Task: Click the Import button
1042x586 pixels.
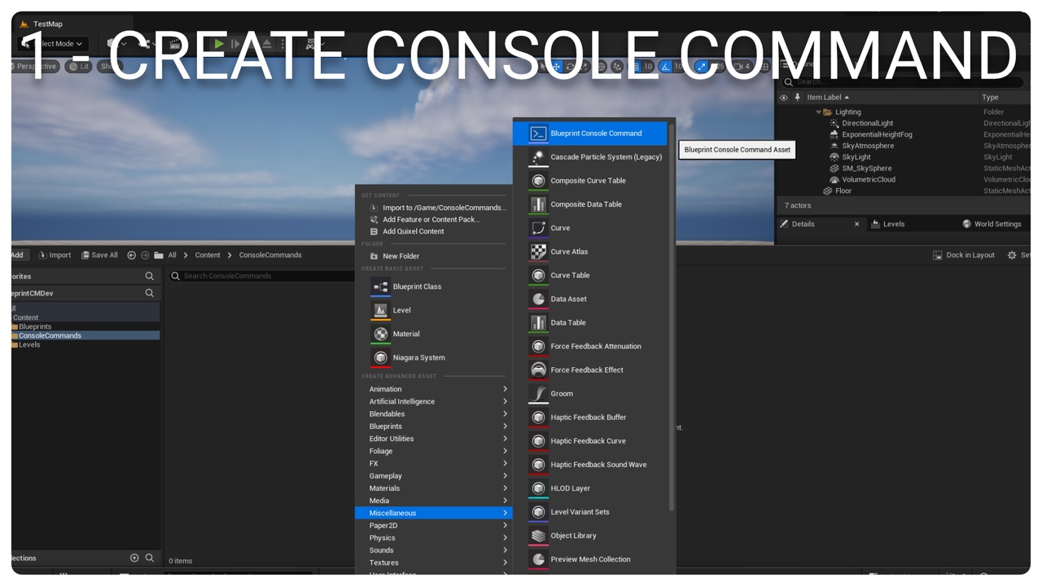Action: click(55, 255)
